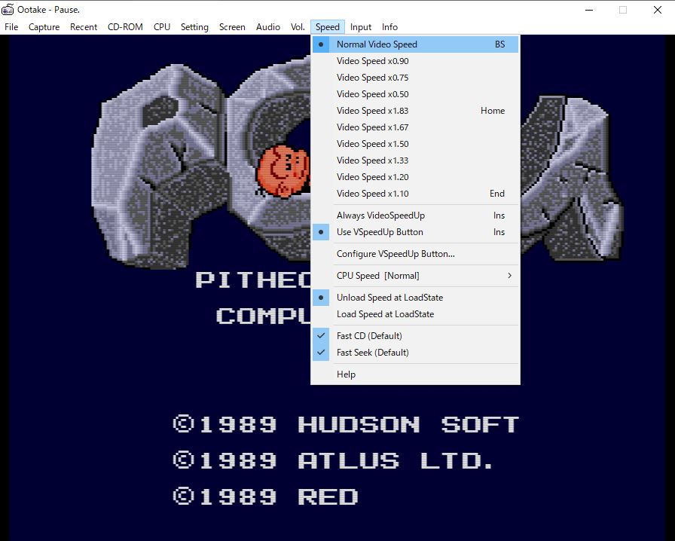The height and width of the screenshot is (541, 675).
Task: Set Video Speed x0.50
Action: pos(372,94)
